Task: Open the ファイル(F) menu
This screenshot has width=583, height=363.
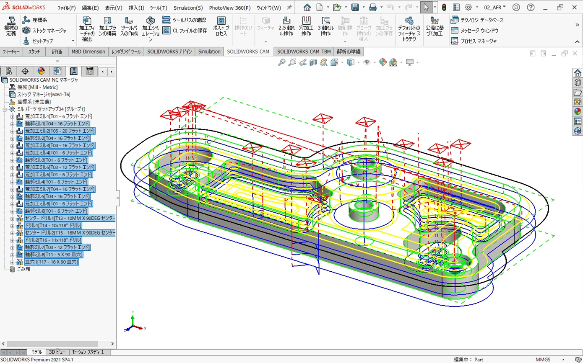Action: coord(67,8)
